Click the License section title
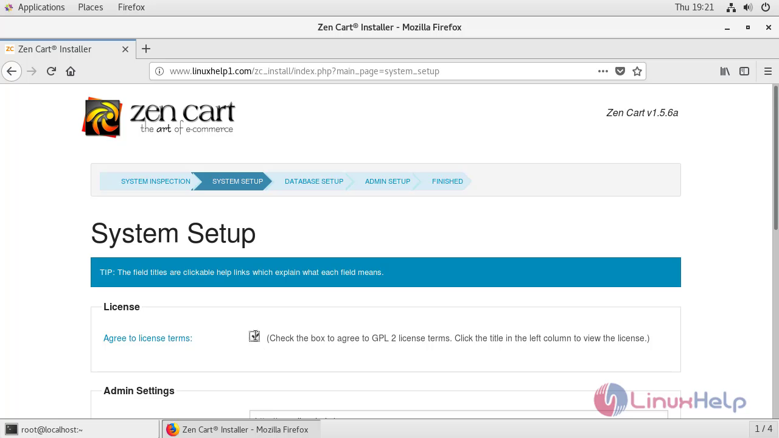Screen dimensions: 779x438 pos(122,307)
